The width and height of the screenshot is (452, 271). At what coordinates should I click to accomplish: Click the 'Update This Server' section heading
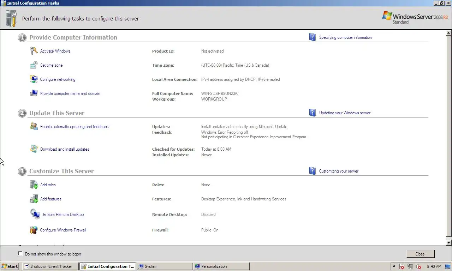(x=57, y=113)
